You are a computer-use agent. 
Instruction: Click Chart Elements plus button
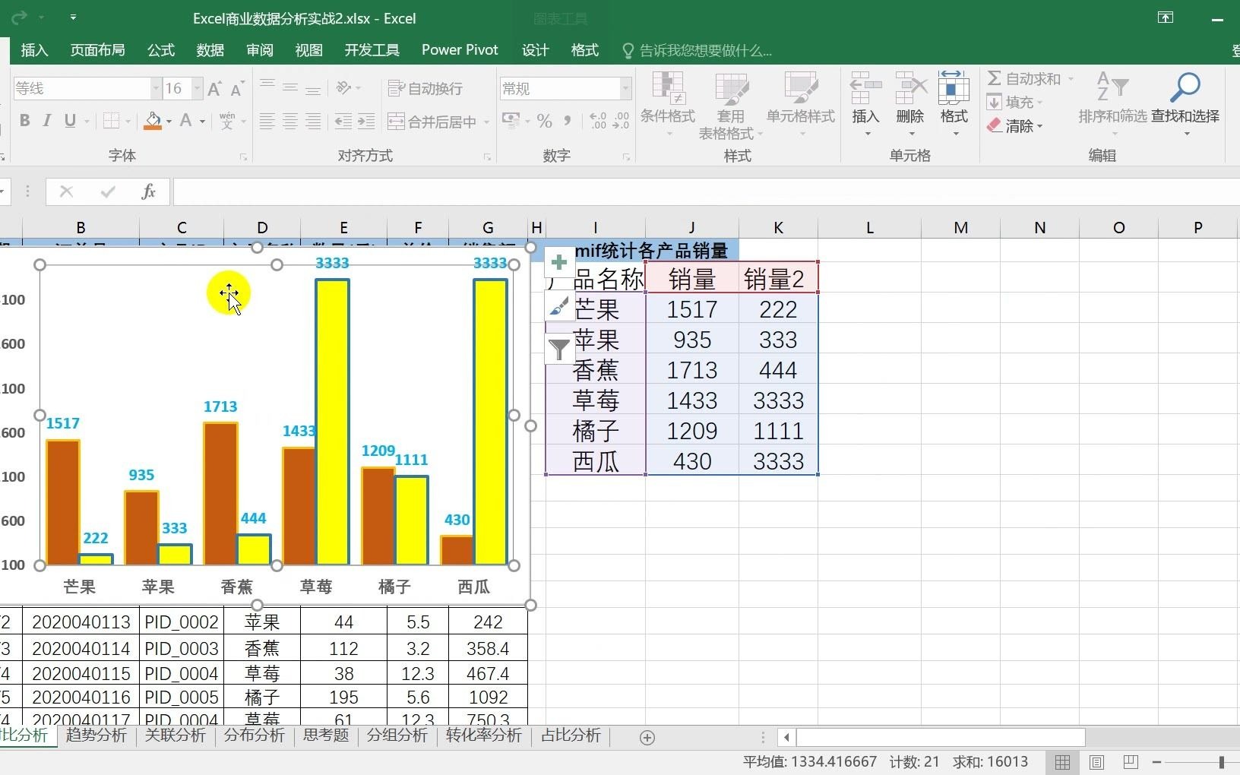tap(559, 263)
